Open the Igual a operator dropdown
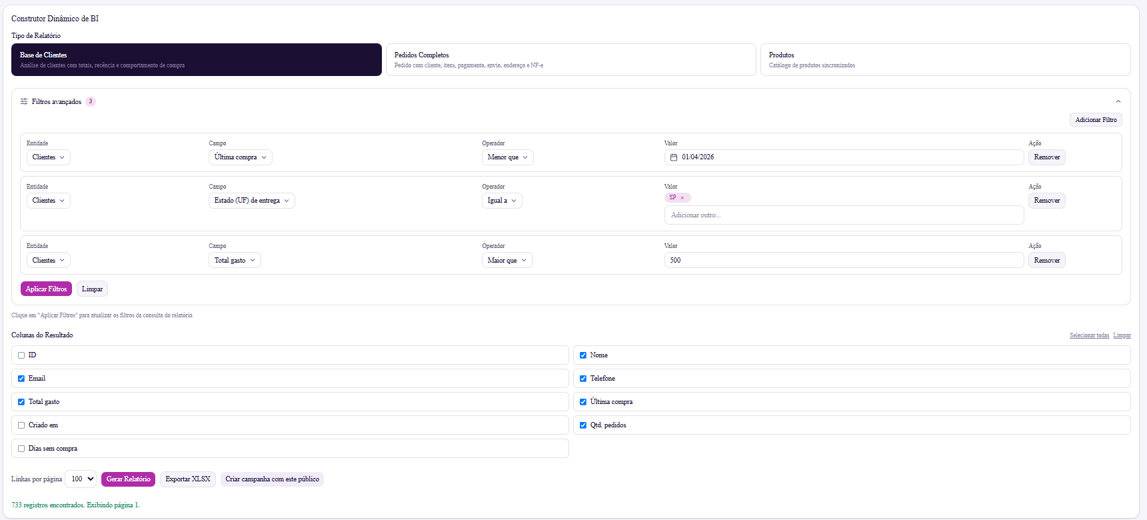Screen dimensions: 1147x520 (502, 201)
